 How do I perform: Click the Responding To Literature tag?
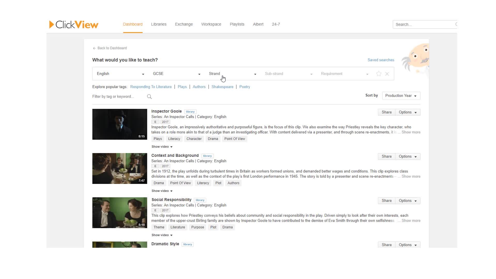[x=151, y=87]
